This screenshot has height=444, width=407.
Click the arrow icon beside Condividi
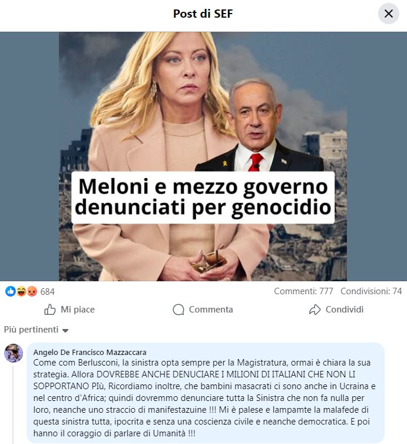tap(315, 310)
